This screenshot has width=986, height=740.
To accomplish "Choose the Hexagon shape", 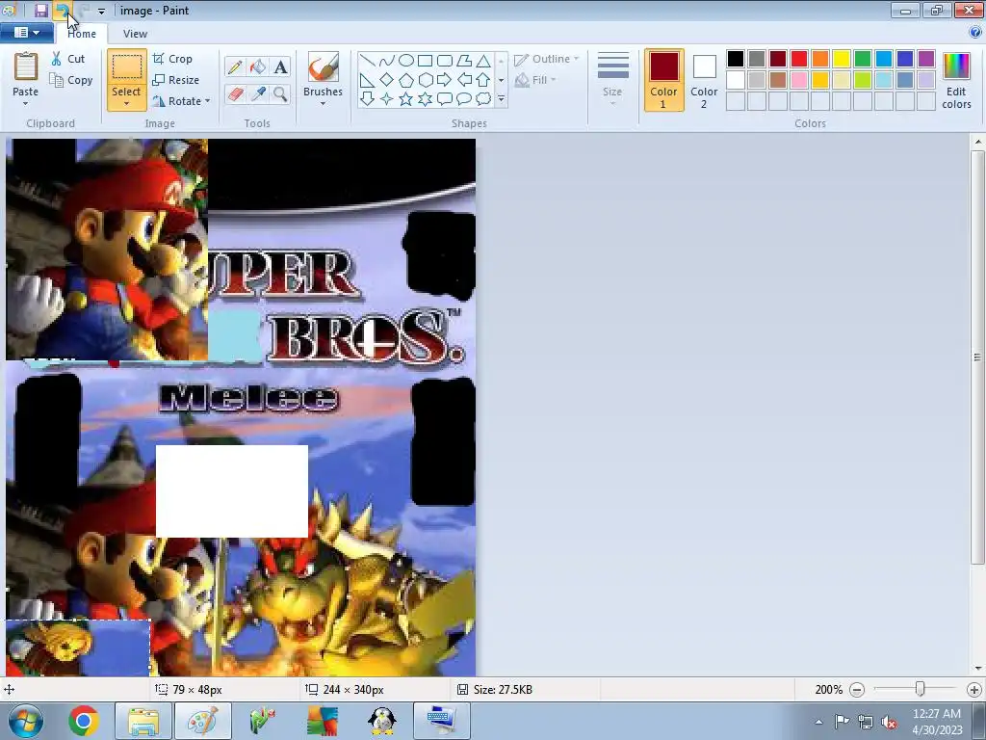I will pos(425,80).
